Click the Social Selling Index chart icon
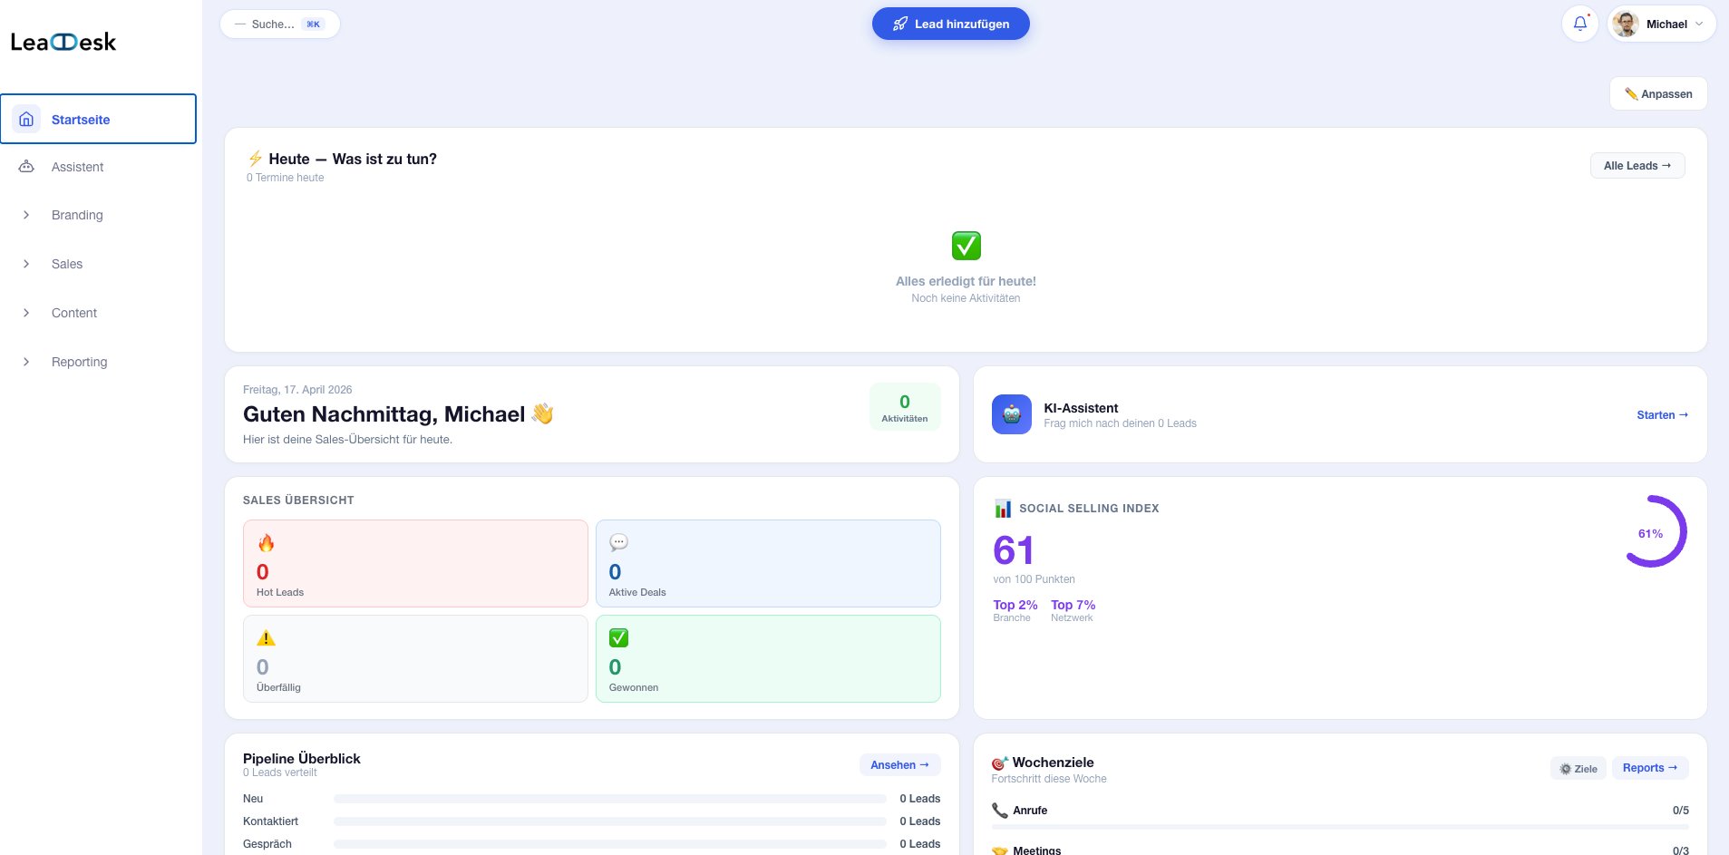 pyautogui.click(x=1002, y=509)
